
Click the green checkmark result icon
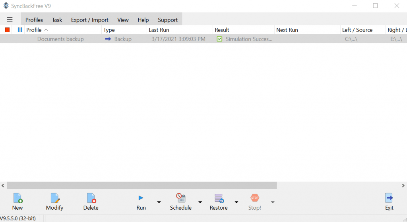[219, 39]
